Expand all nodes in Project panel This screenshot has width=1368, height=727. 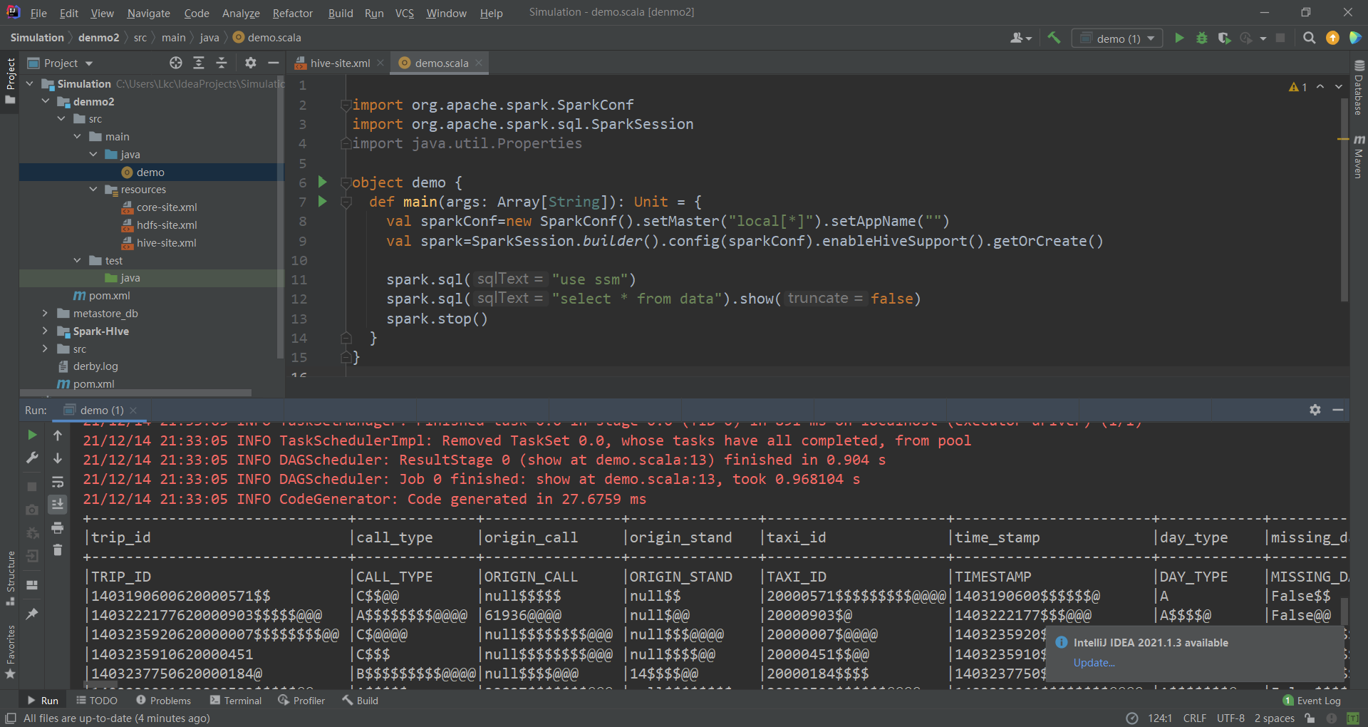199,63
